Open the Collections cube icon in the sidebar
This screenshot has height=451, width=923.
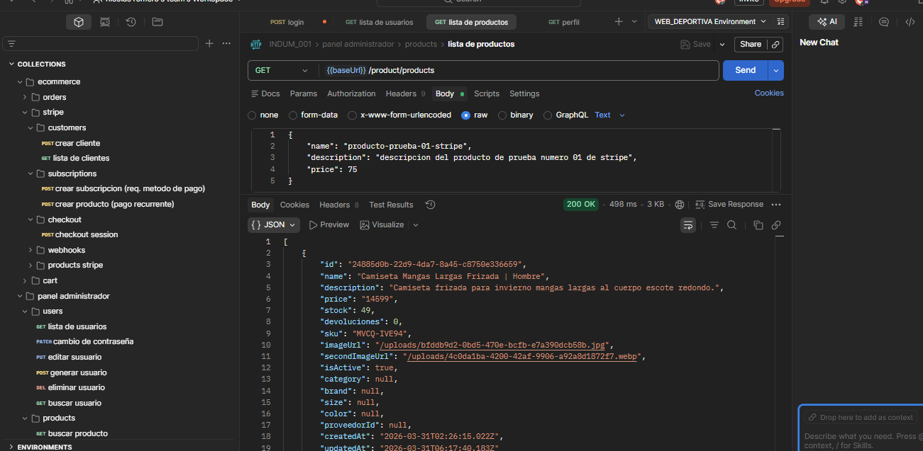(x=78, y=22)
